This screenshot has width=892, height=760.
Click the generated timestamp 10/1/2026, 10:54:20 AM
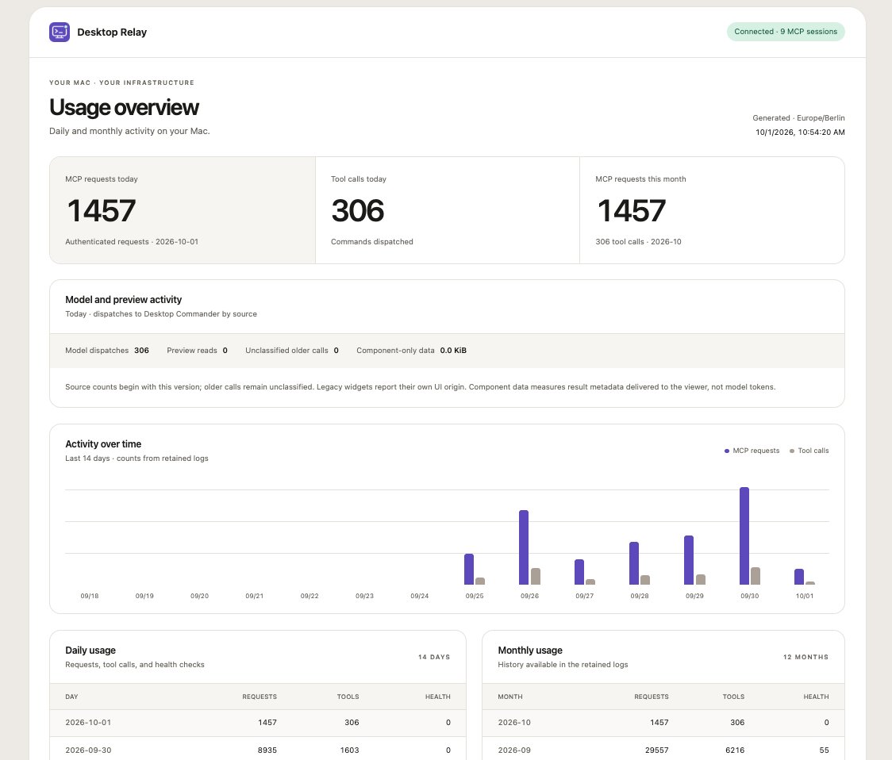tap(800, 132)
